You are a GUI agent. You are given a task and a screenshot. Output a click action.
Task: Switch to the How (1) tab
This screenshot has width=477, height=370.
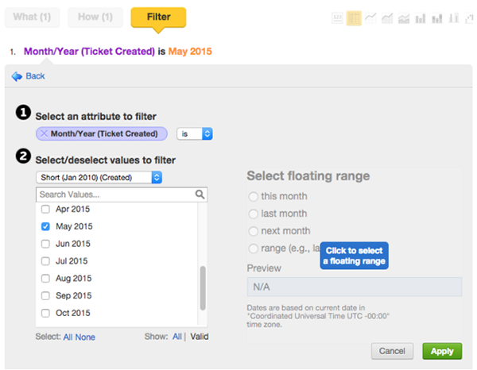tap(95, 17)
